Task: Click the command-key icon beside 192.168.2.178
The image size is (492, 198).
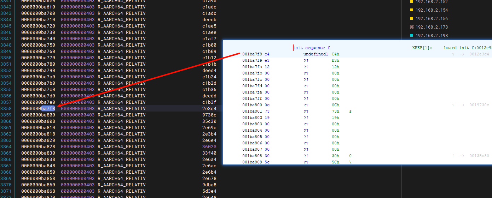Action: [411, 27]
